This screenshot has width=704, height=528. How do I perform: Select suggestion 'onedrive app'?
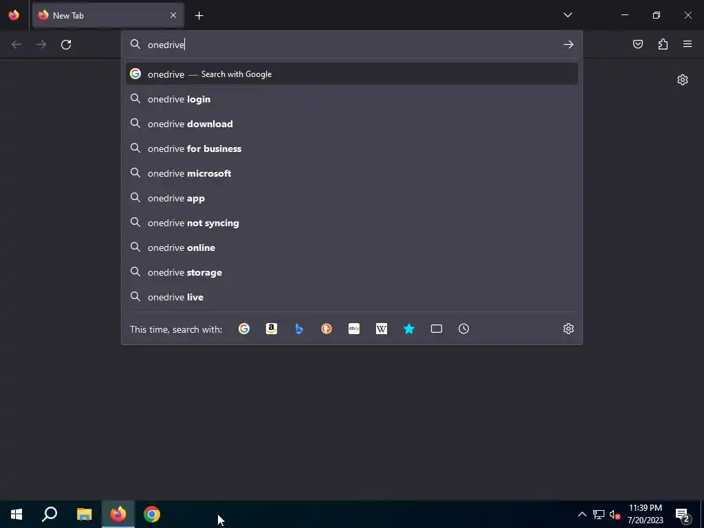pos(351,198)
